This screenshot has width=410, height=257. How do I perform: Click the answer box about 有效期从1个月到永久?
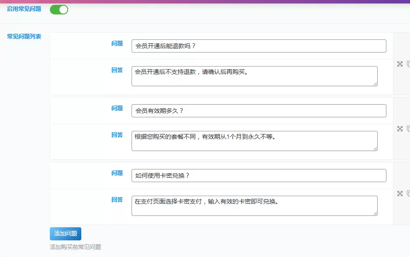pyautogui.click(x=254, y=141)
